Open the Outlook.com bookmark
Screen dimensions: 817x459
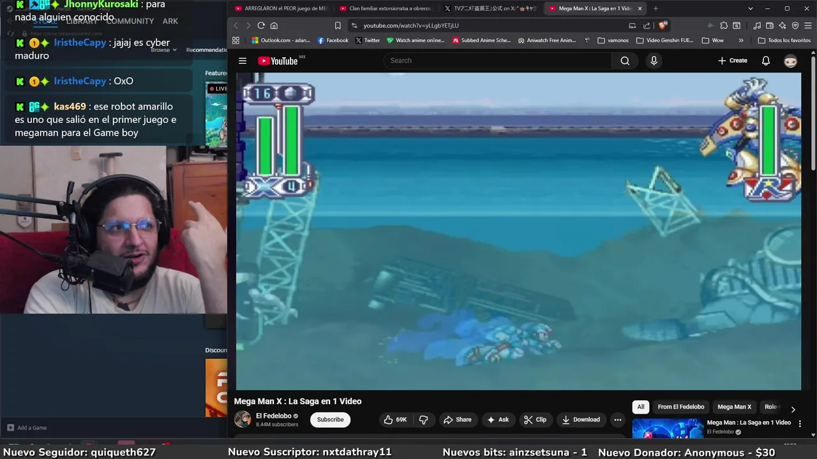281,40
